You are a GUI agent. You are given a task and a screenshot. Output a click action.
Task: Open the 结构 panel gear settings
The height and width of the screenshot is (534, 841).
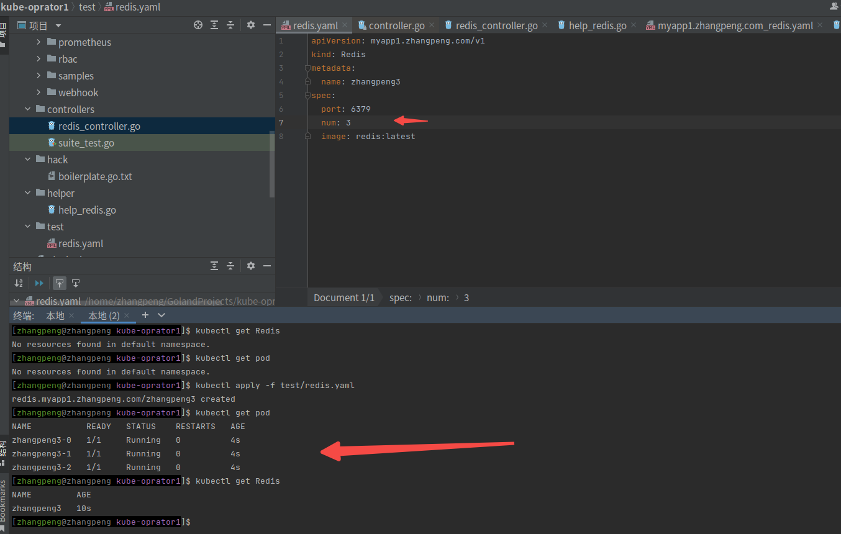[x=251, y=266]
